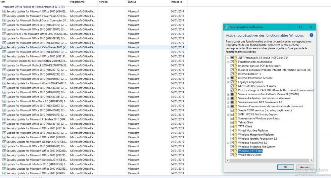331x178 pixels.
Task: Click the InfoPath 2010 update row icon
Action: pos(4,164)
